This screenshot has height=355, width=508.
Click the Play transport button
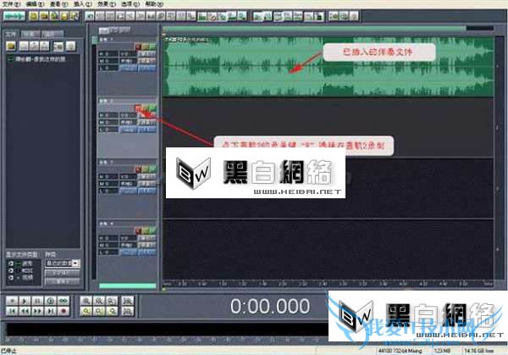[25, 301]
